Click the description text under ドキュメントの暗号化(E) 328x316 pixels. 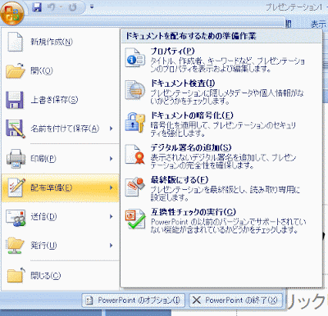tap(223, 129)
